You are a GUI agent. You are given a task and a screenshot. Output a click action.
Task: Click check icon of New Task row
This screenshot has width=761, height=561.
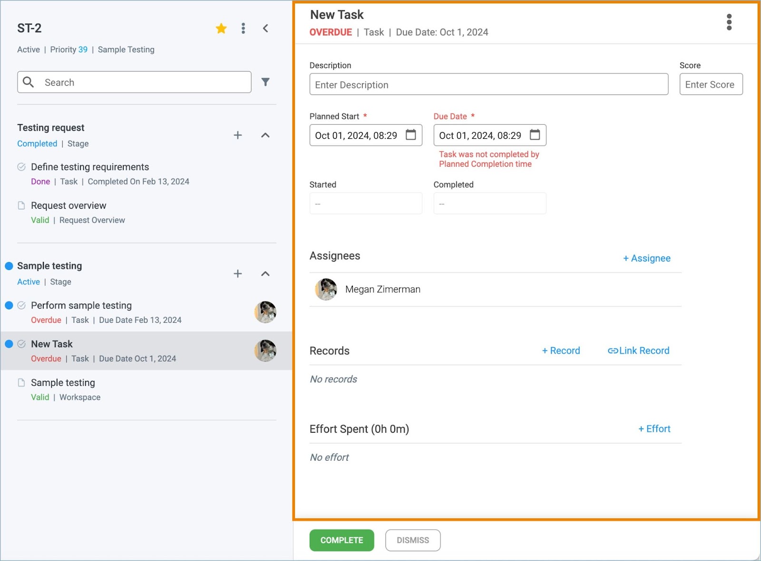click(x=21, y=344)
